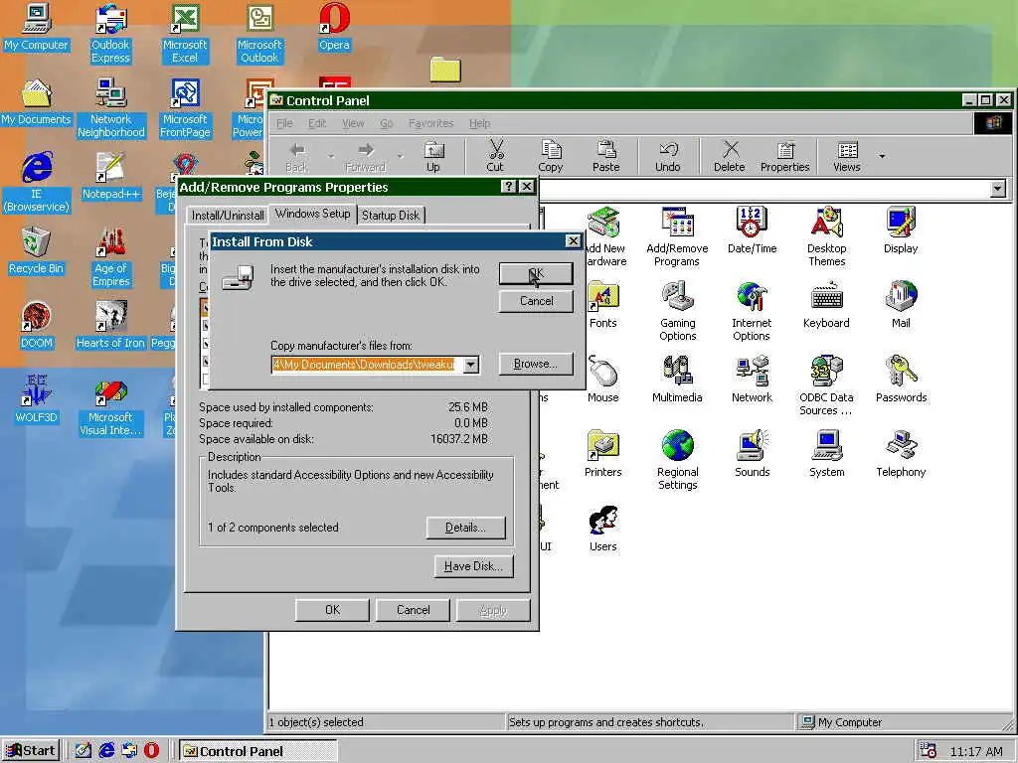Click Copy in Control Panel toolbar
The height and width of the screenshot is (763, 1018).
tap(551, 156)
